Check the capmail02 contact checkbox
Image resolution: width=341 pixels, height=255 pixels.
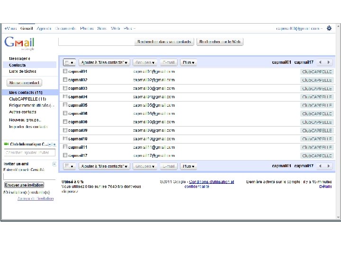pos(65,80)
